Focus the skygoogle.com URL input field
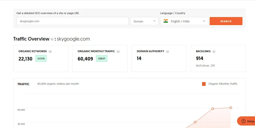 click(72, 21)
